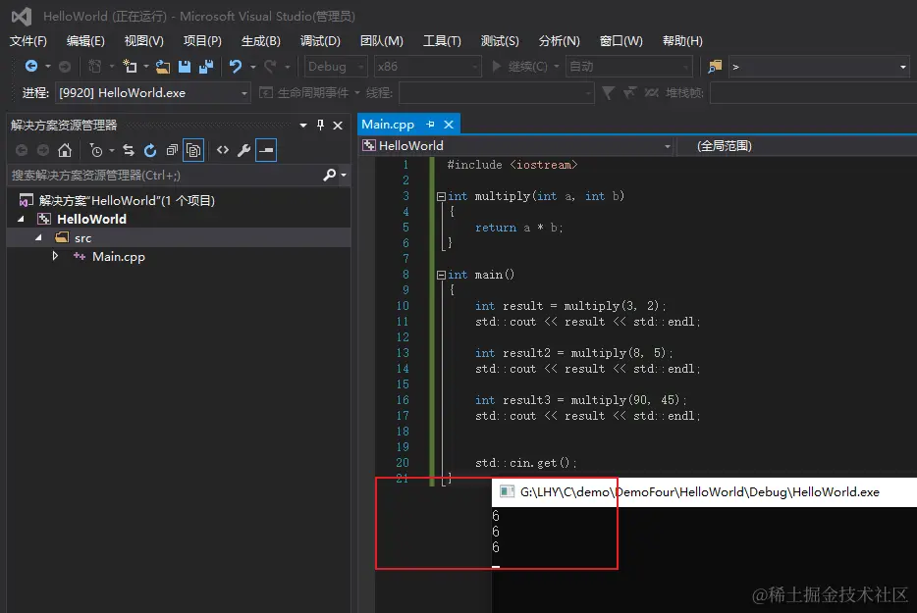Pin the Main.cpp tab
The image size is (917, 613).
[x=430, y=125]
